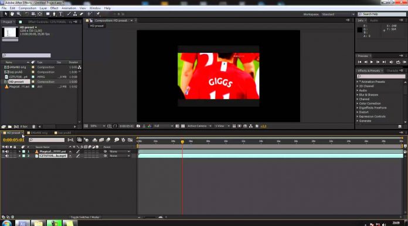Open the Active Camera dropdown

199,126
